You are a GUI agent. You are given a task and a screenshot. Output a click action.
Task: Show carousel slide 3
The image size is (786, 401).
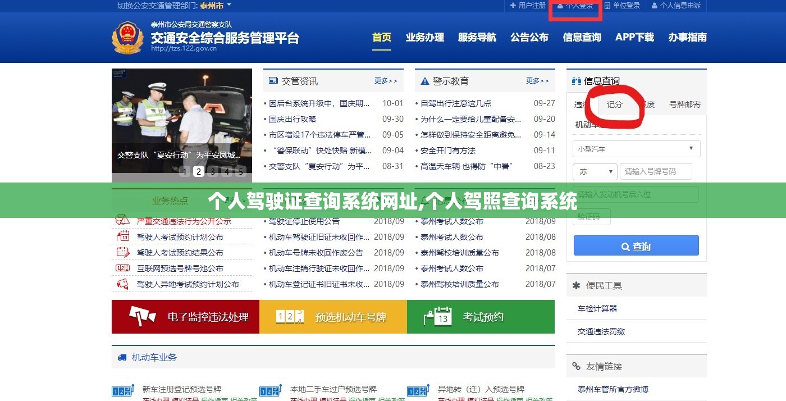pos(213,171)
